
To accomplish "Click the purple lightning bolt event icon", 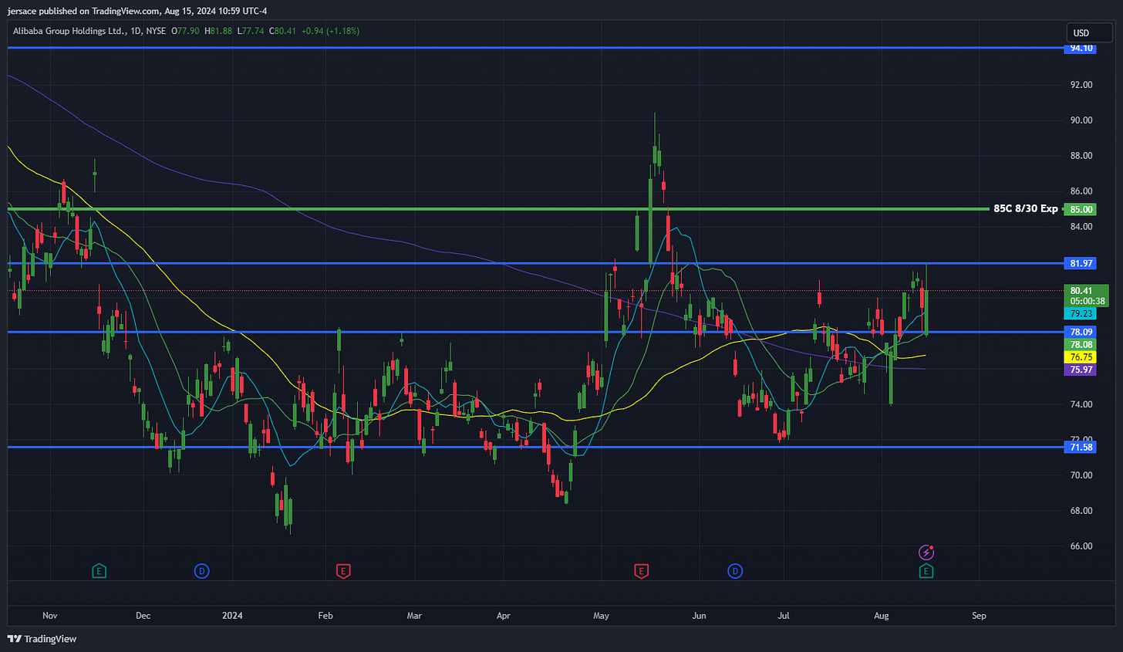I will [x=926, y=552].
